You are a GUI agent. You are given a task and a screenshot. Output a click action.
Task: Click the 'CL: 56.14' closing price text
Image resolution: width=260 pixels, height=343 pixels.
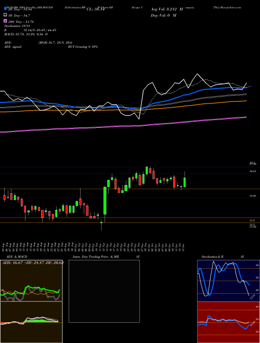96,9
